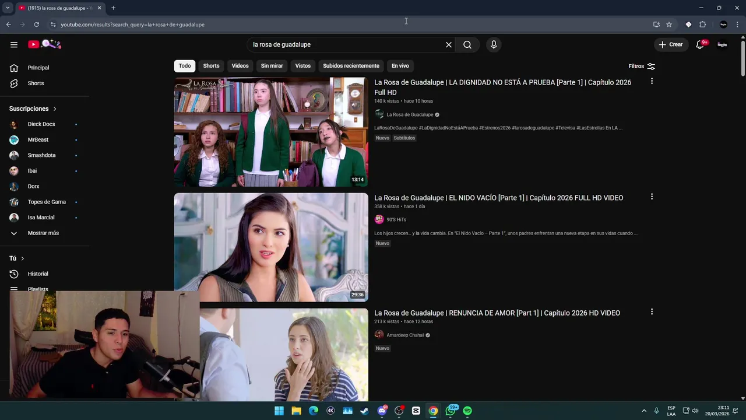
Task: Click the magnifier search button
Action: click(x=467, y=44)
